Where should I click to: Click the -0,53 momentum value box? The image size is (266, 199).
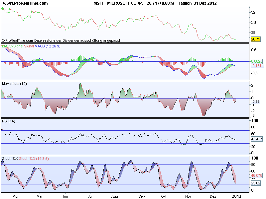(x=255, y=101)
